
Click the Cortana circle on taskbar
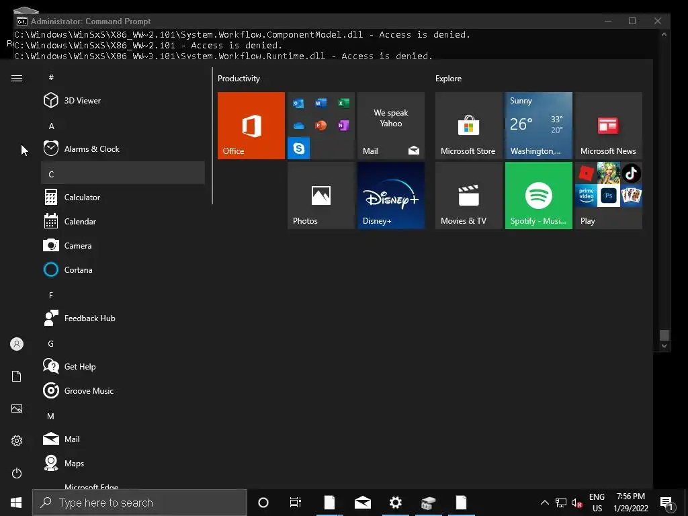coord(263,503)
